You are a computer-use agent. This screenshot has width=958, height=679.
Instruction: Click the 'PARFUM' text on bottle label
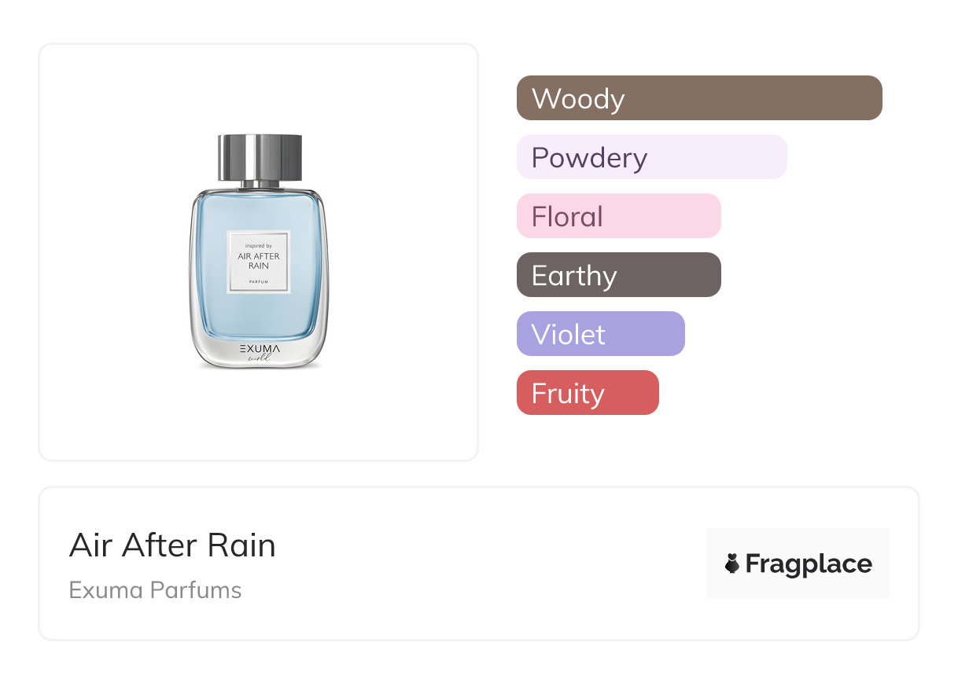point(259,281)
